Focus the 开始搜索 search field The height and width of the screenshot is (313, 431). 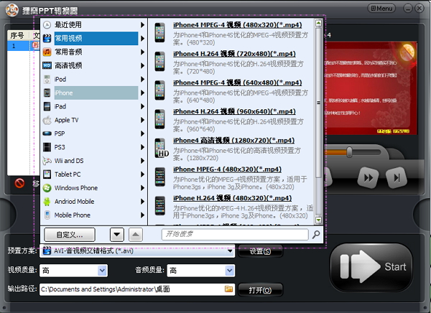click(x=235, y=235)
